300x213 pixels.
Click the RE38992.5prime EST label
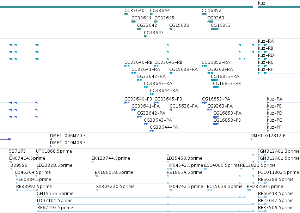coord(34,187)
